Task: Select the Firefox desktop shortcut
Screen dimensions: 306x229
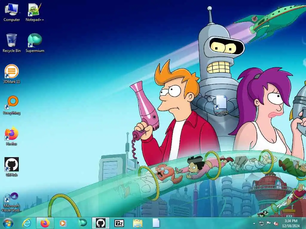Action: [x=12, y=136]
